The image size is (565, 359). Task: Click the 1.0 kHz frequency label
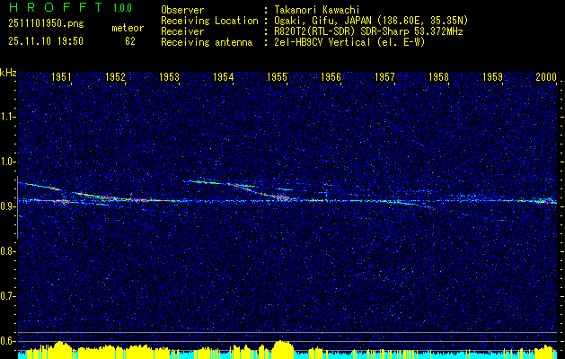tap(7, 162)
